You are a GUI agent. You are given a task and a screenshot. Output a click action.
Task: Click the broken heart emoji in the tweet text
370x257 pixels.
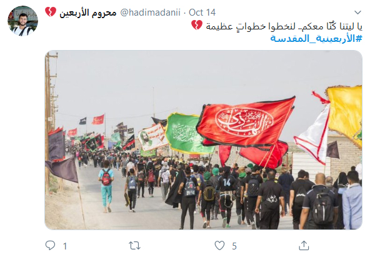click(197, 25)
